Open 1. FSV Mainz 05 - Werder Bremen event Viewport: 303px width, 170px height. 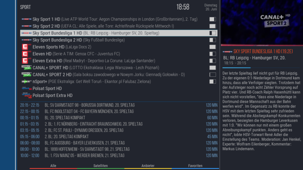(119, 155)
